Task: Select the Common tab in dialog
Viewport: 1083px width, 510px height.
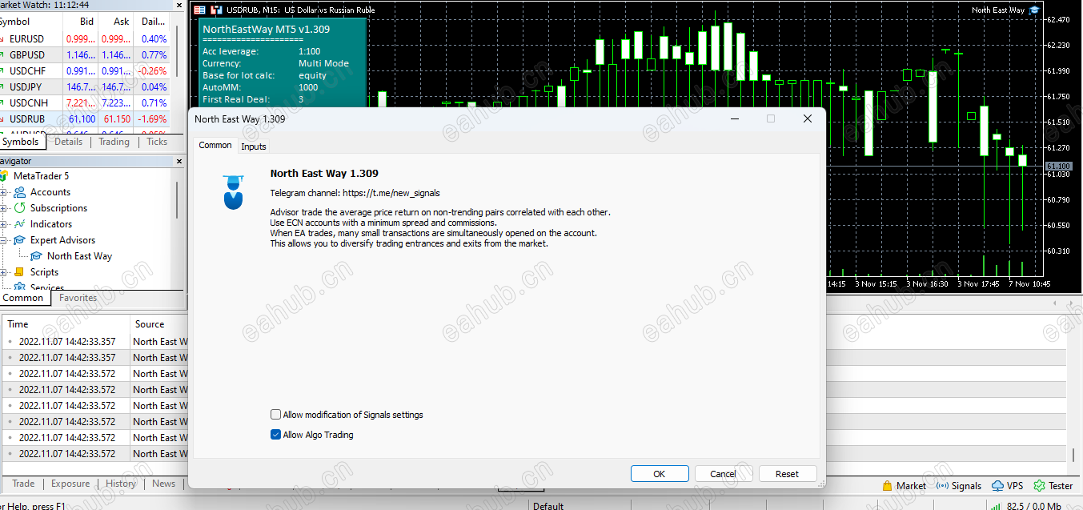Action: 215,145
